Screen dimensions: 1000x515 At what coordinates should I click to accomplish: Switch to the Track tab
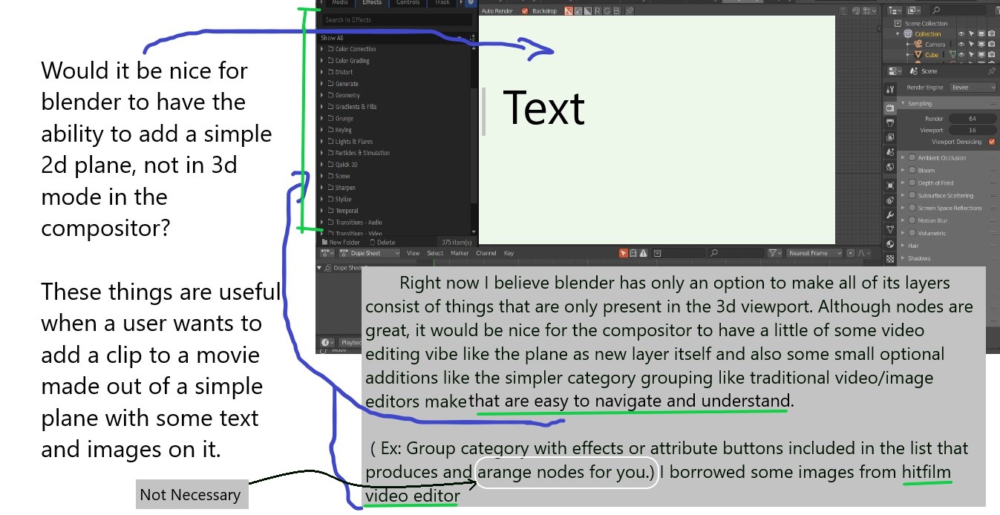442,3
